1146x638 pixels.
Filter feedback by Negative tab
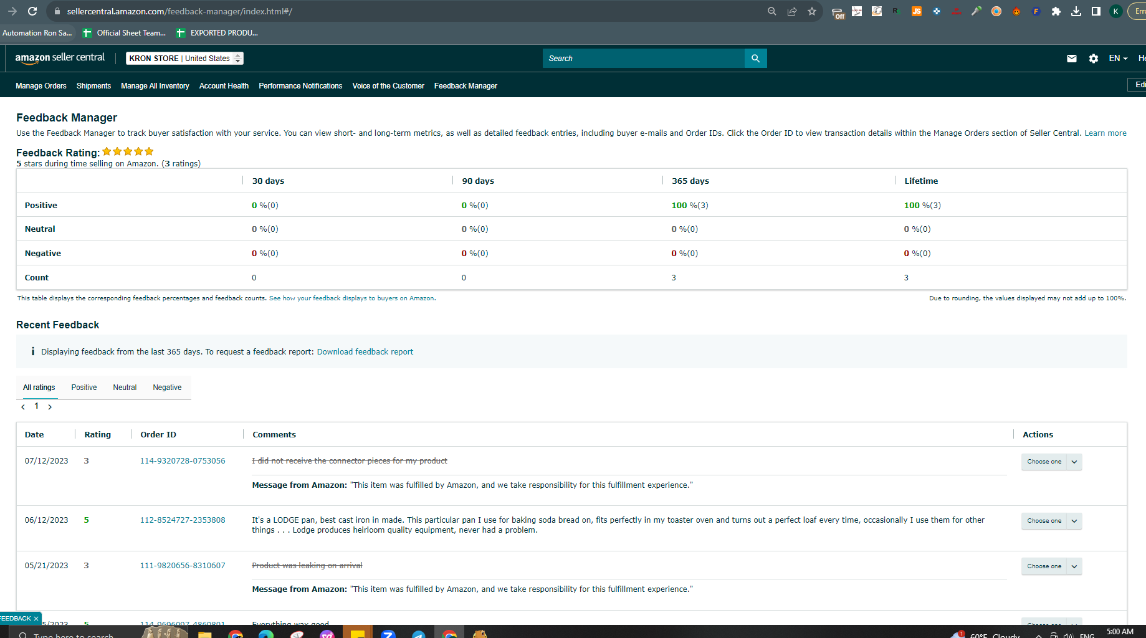(x=167, y=388)
